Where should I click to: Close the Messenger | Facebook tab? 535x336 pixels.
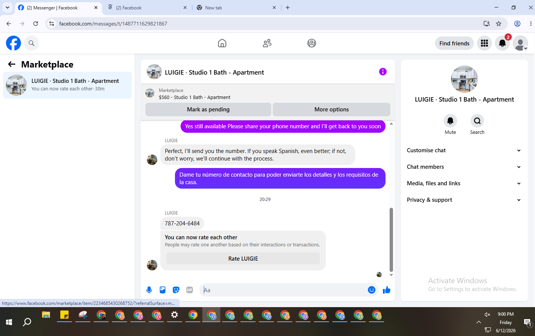point(96,7)
